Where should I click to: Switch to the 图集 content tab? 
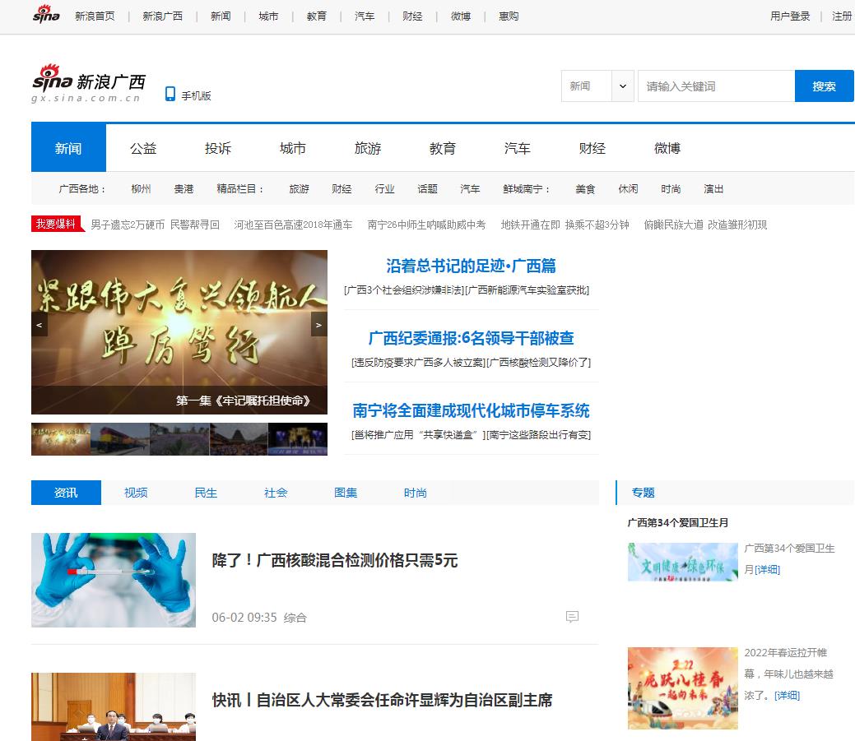pos(345,493)
